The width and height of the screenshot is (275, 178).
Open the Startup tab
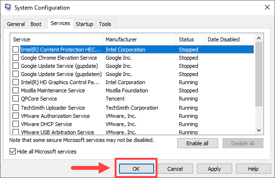[x=84, y=24]
